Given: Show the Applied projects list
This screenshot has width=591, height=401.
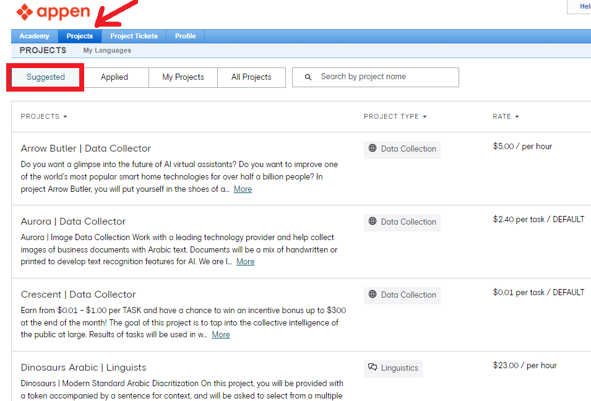Looking at the screenshot, I should coord(114,77).
